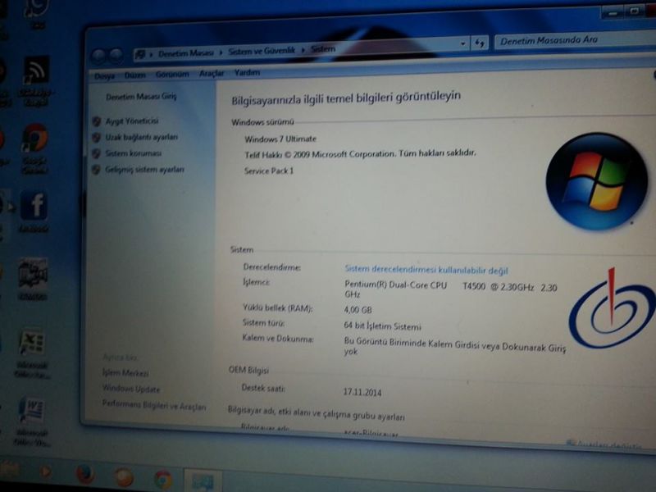Viewport: 656px width, 492px height.
Task: Click Facebook desktop shortcut icon
Action: (x=34, y=206)
